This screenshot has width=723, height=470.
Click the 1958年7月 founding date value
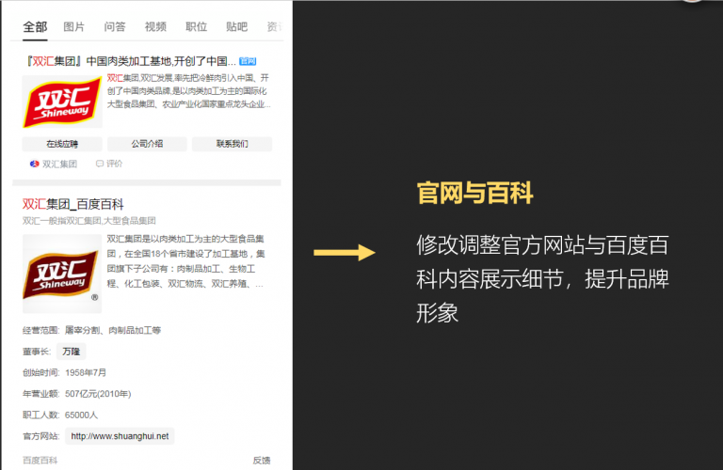tap(86, 372)
